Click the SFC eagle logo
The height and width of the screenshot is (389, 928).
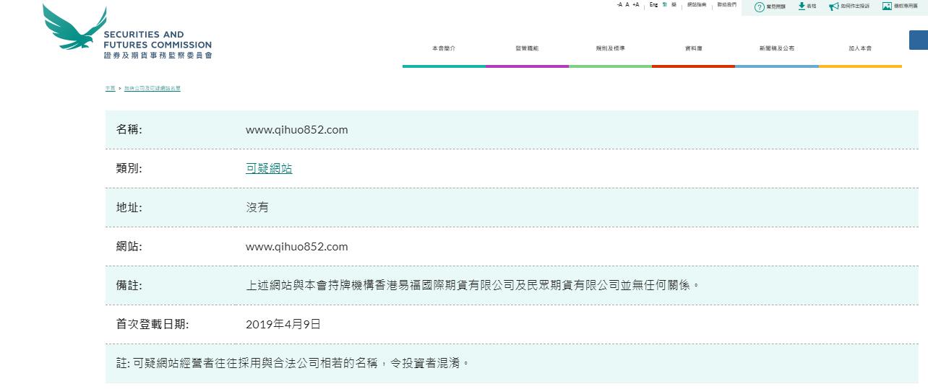coord(74,27)
